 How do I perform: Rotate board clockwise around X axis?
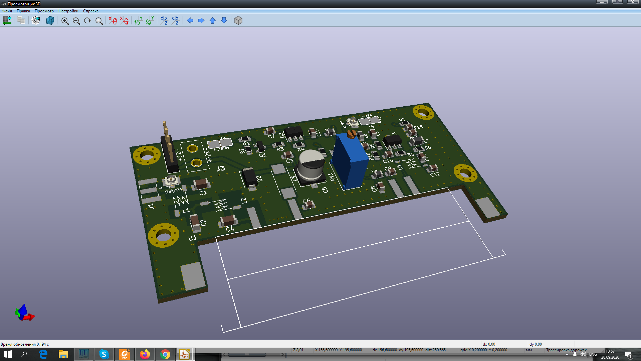coord(113,21)
